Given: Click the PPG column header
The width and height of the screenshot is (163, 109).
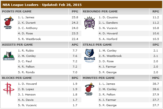Looking at the screenshot, I should 75,11.
